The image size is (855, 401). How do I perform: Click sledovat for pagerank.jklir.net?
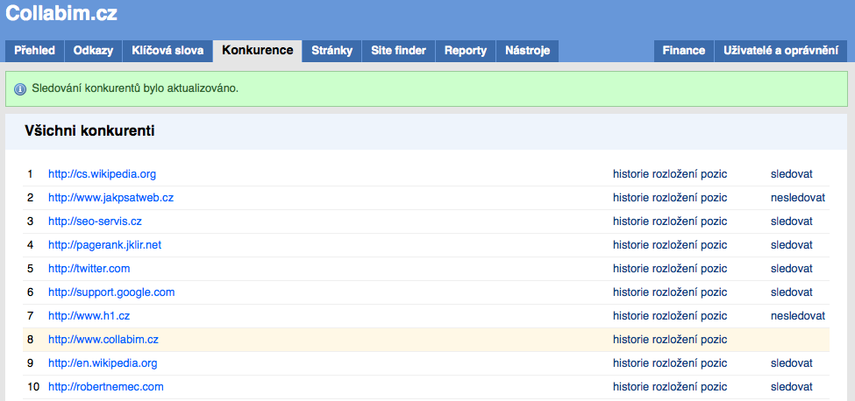coord(791,245)
